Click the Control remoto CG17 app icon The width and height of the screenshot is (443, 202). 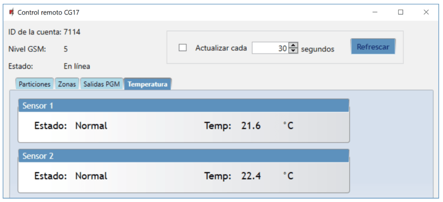[x=11, y=12]
